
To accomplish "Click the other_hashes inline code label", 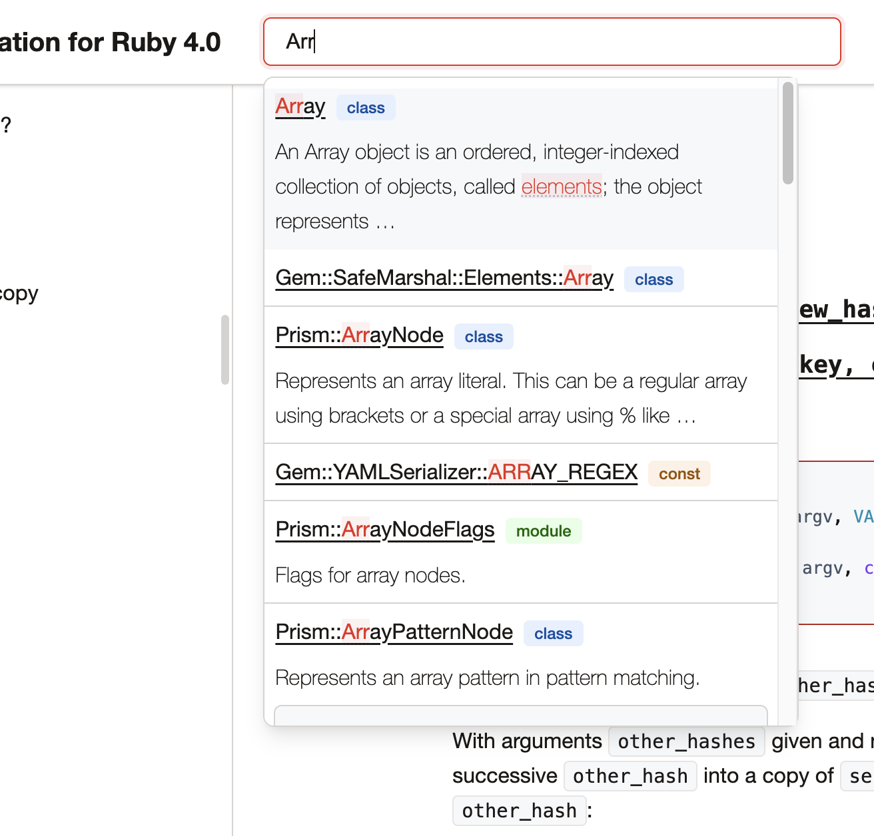I will pyautogui.click(x=685, y=741).
